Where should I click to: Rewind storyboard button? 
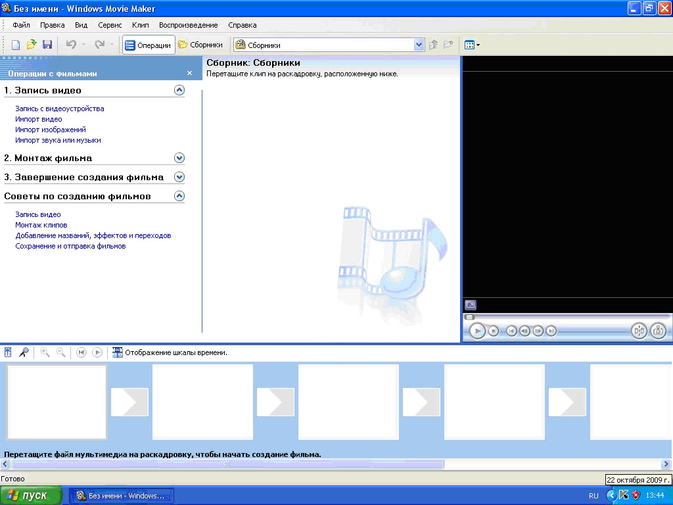[x=81, y=352]
